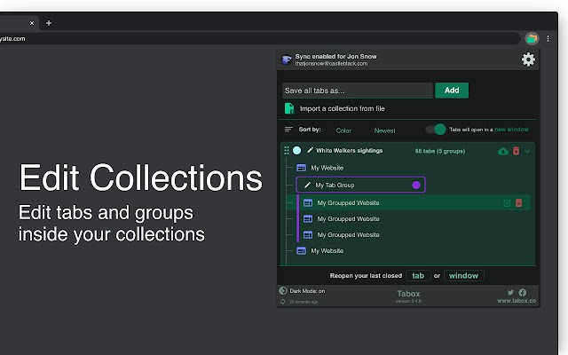Open Tabox Facebook page icon

coord(523,292)
